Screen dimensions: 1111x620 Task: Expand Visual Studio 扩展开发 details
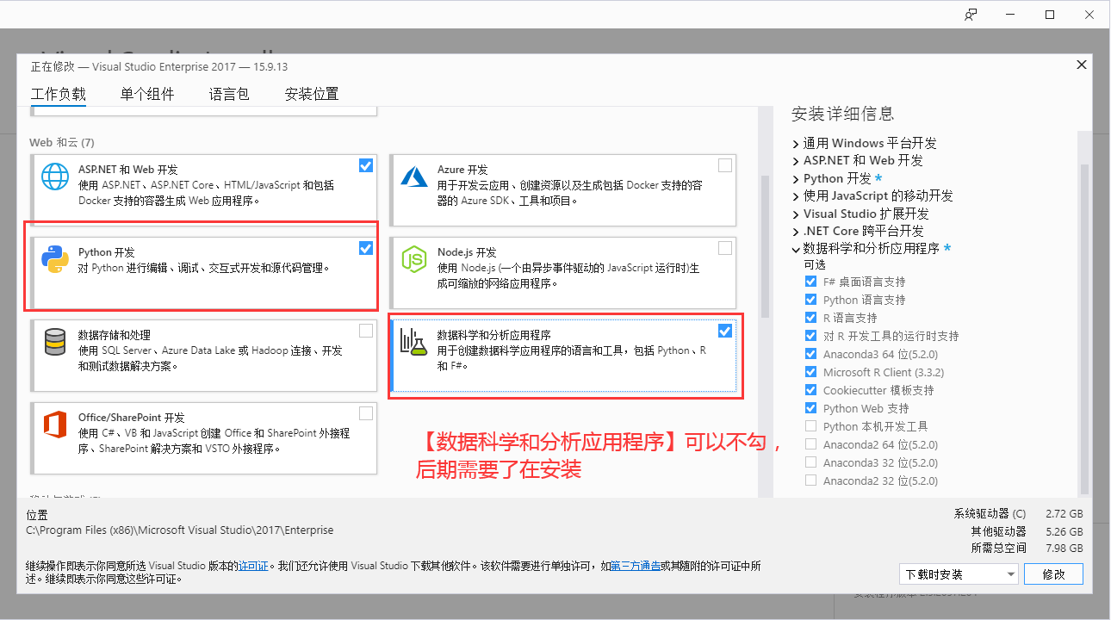coord(795,214)
